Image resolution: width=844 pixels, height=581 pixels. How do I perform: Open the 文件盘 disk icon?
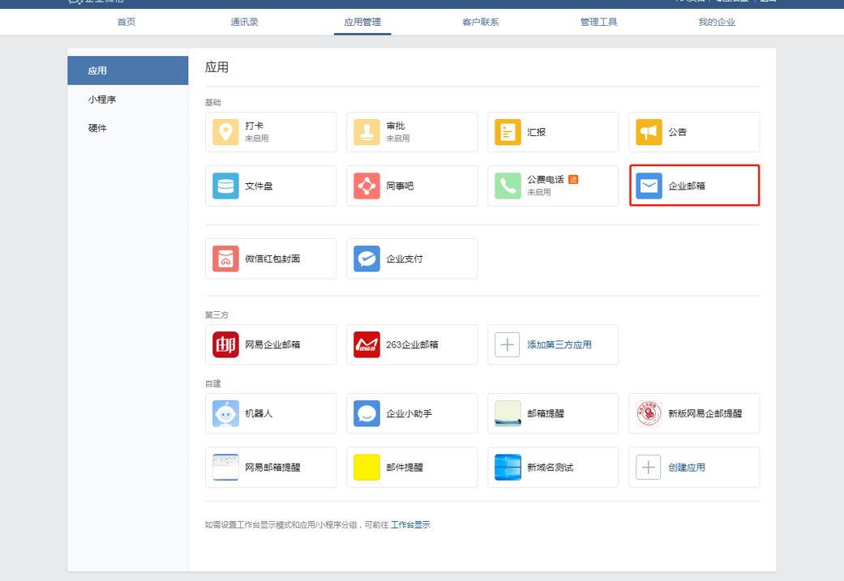click(x=225, y=186)
